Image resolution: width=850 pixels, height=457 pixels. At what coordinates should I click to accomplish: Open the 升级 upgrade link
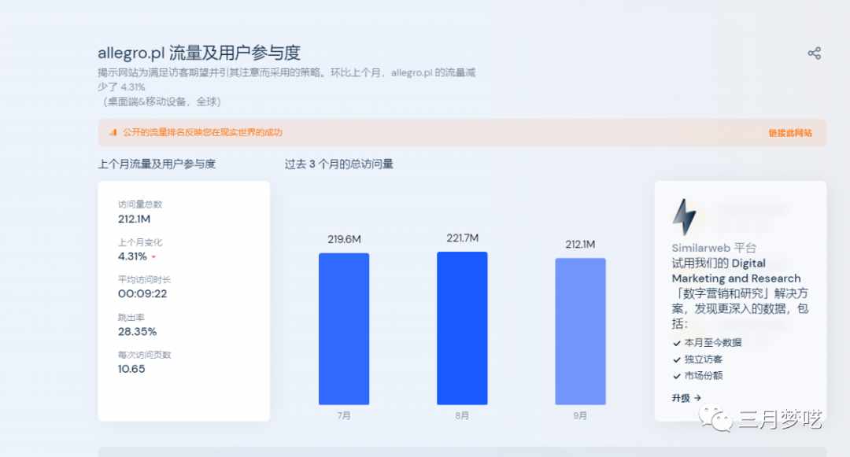click(x=686, y=398)
